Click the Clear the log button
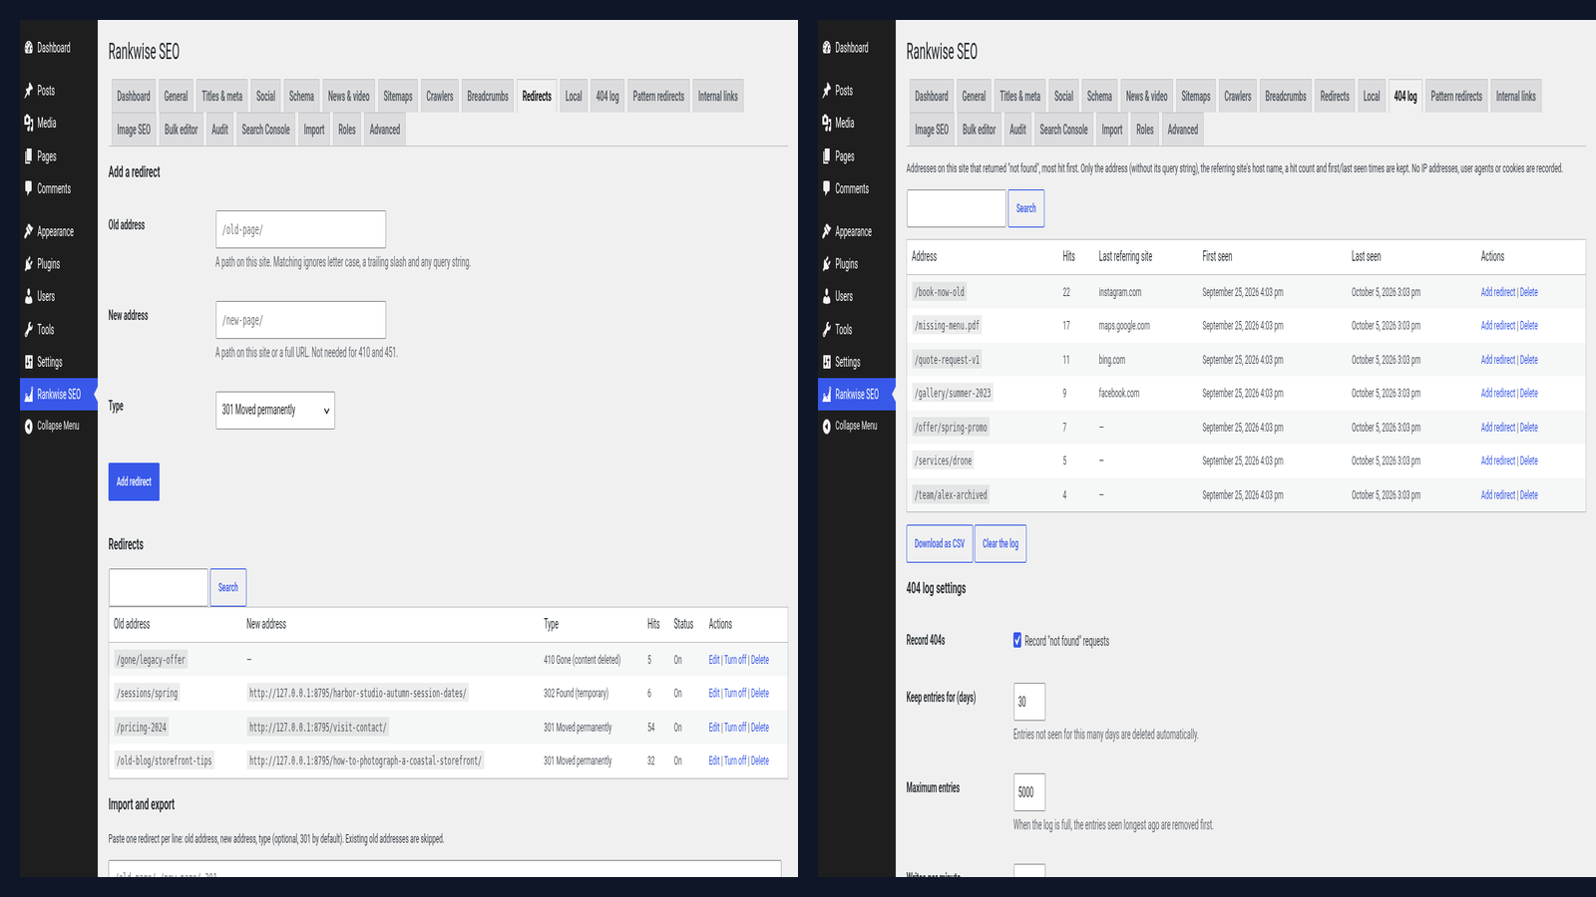Viewport: 1596px width, 897px height. (x=1000, y=544)
